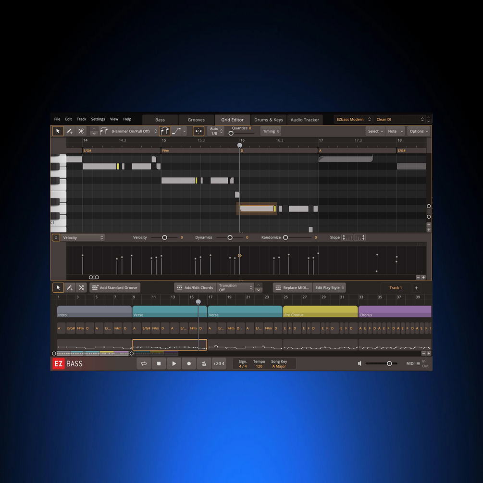Open the Auto 1/8 grid resolution selector
The image size is (483, 483).
pyautogui.click(x=216, y=131)
